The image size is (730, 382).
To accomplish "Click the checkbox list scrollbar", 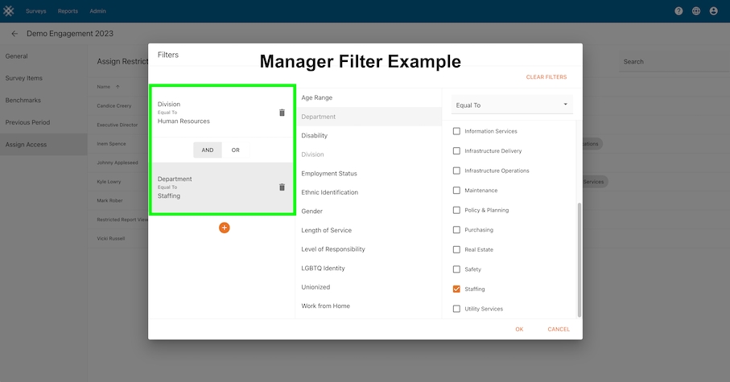I will point(579,257).
